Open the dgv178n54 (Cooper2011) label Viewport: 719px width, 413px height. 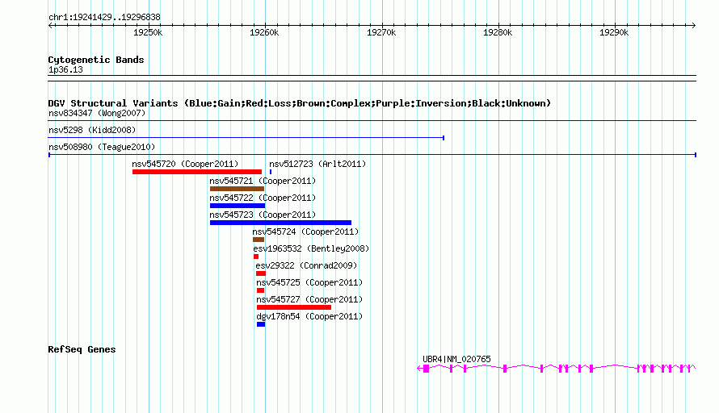(309, 316)
